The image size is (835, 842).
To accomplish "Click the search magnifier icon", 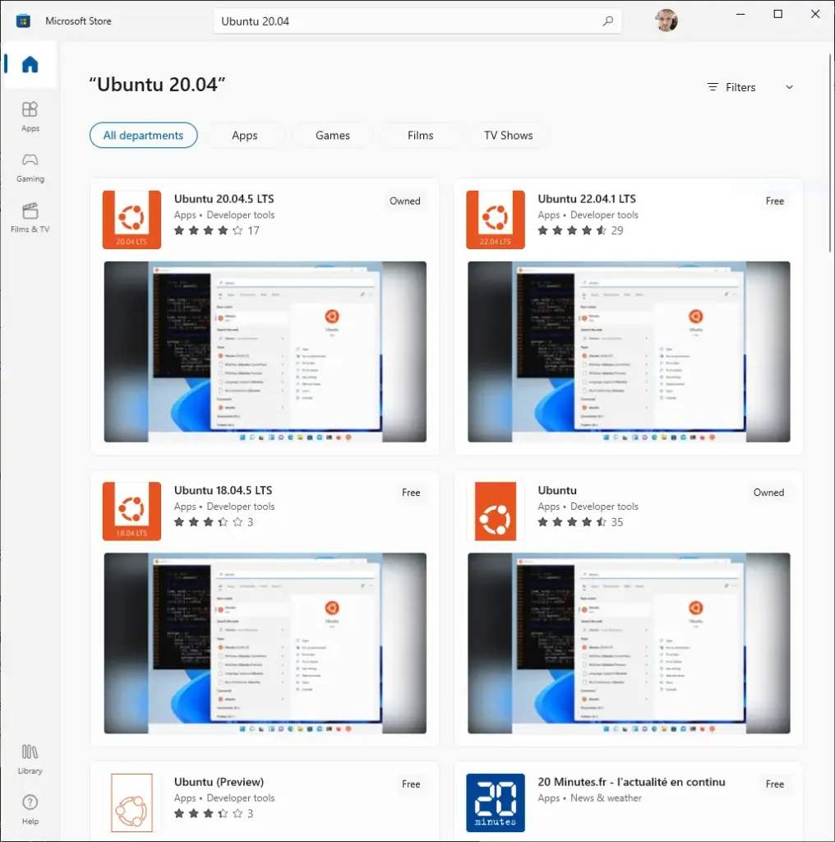I will [x=608, y=21].
